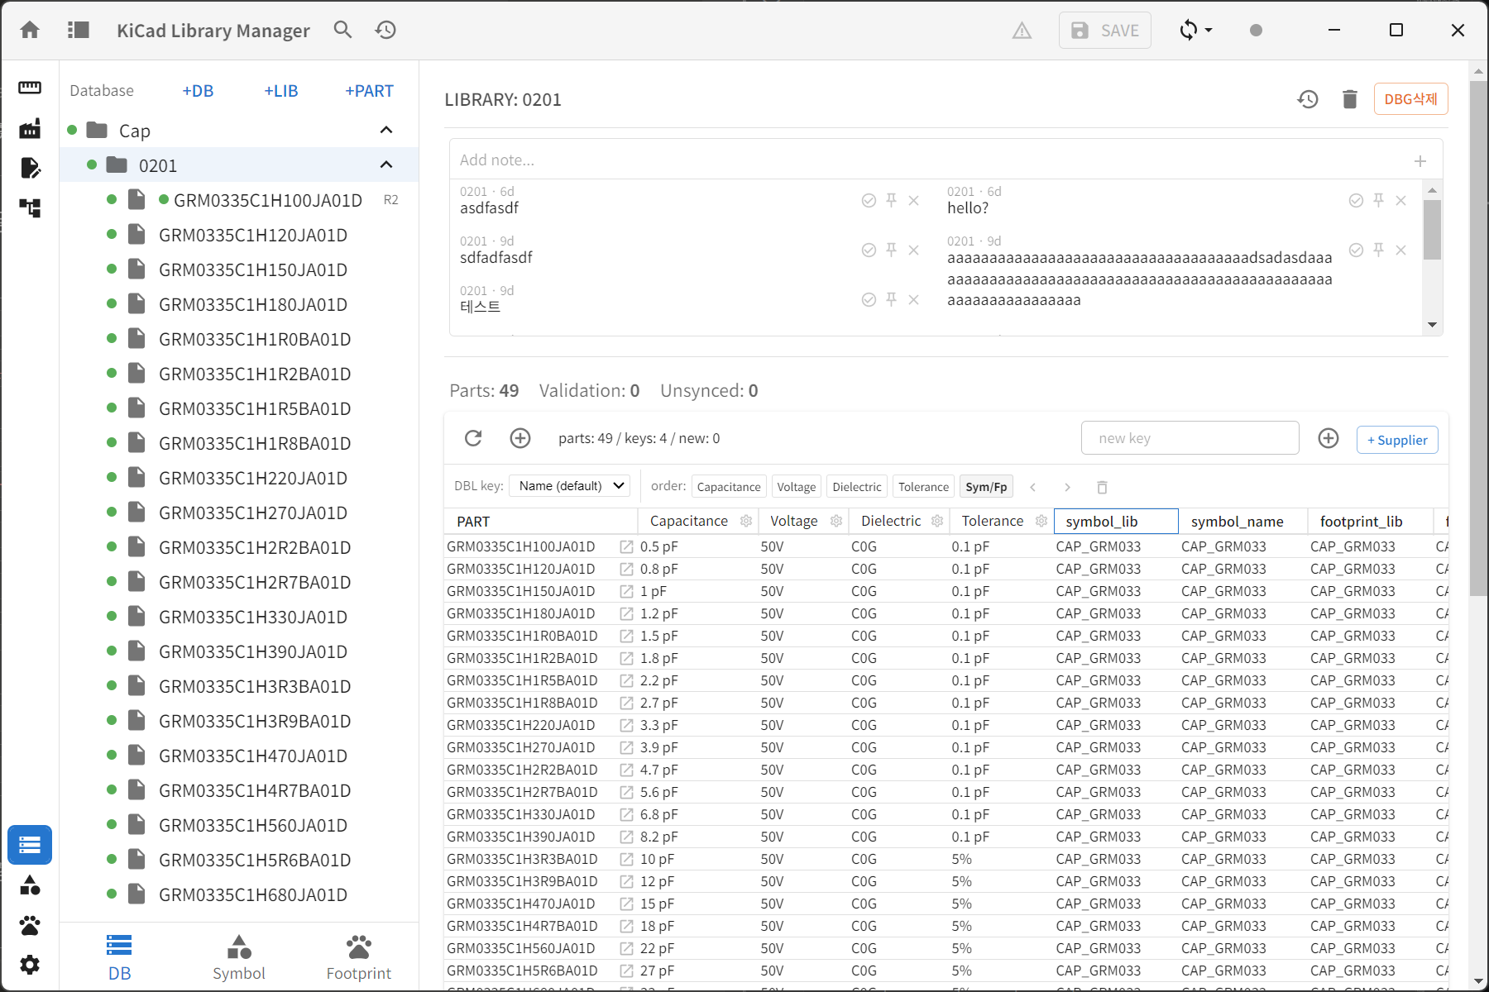This screenshot has height=992, width=1489.
Task: Click the home icon in title bar
Action: (30, 31)
